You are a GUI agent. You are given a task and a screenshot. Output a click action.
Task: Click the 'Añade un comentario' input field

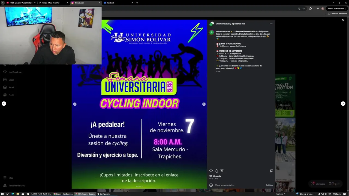pos(239,185)
